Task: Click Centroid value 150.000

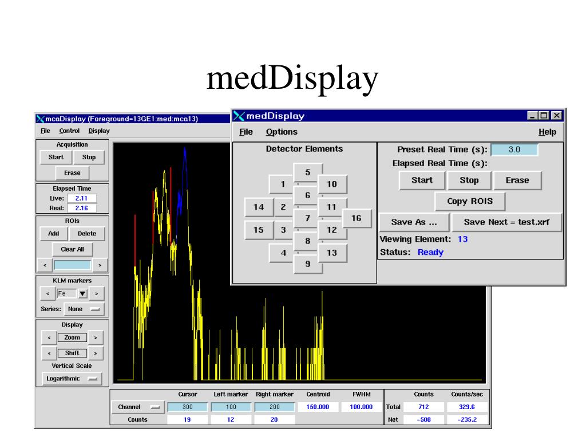Action: [x=318, y=407]
